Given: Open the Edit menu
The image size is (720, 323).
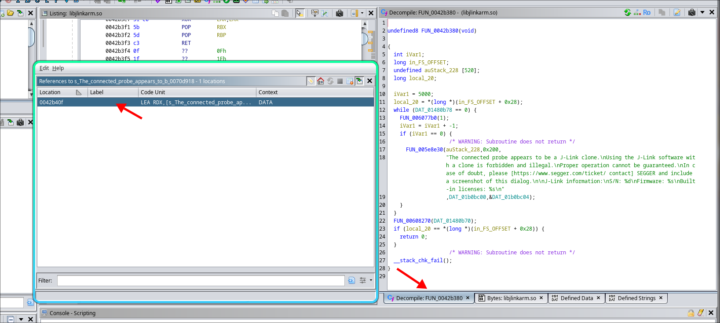Looking at the screenshot, I should (44, 68).
